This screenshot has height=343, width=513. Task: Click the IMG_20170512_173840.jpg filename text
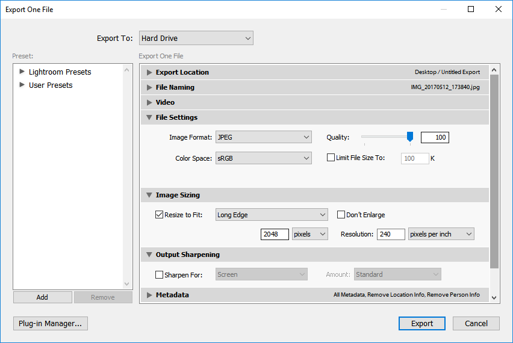(446, 87)
